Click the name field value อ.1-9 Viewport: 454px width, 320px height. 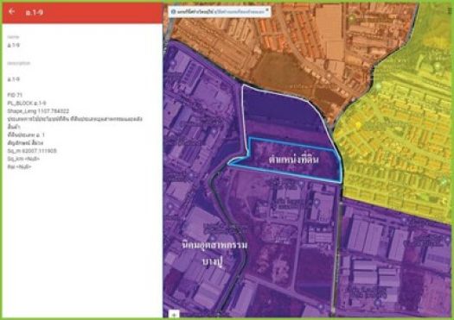click(x=13, y=46)
